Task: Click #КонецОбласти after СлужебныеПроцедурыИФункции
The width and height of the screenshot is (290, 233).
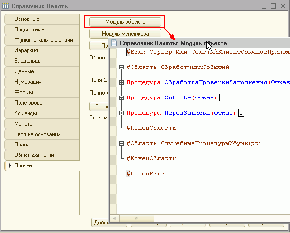Action: tap(151, 158)
